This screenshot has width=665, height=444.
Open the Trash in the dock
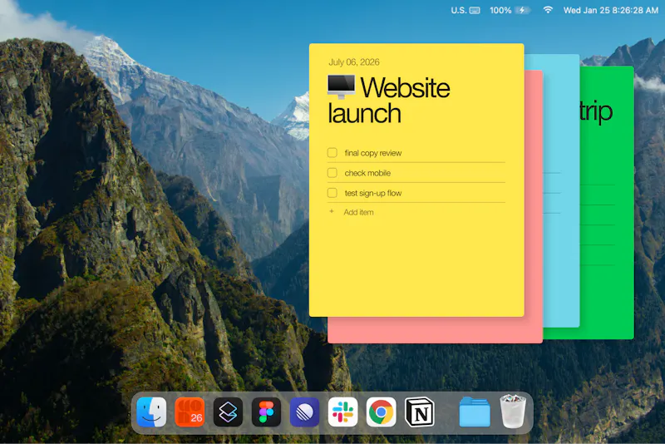[x=513, y=411]
